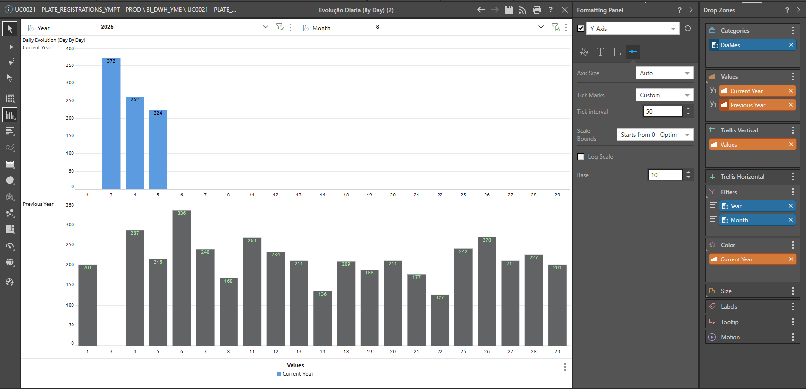Viewport: 806px width, 389px height.
Task: Pick the radar chart visualization type
Action: pos(10,196)
